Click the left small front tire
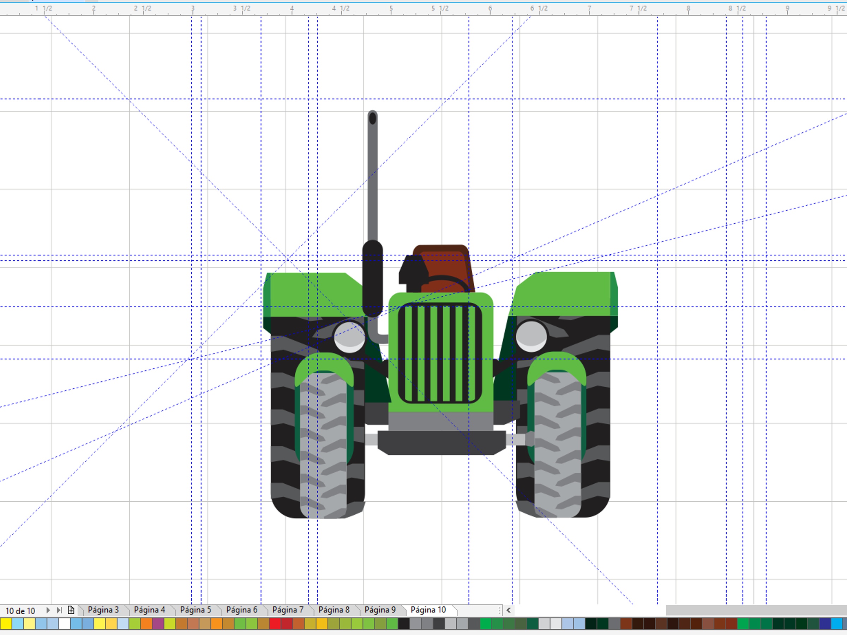This screenshot has width=847, height=635. tap(324, 446)
